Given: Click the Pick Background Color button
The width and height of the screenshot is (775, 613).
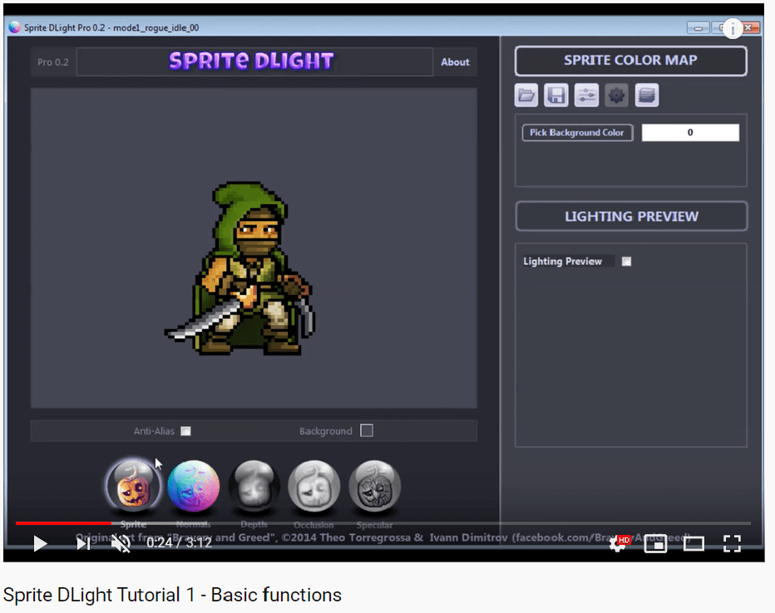Looking at the screenshot, I should coord(577,132).
